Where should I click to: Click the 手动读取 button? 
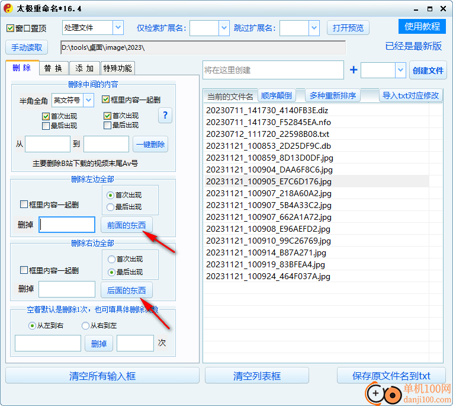[x=27, y=47]
